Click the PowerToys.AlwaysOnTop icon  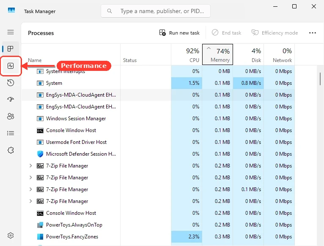(x=40, y=225)
